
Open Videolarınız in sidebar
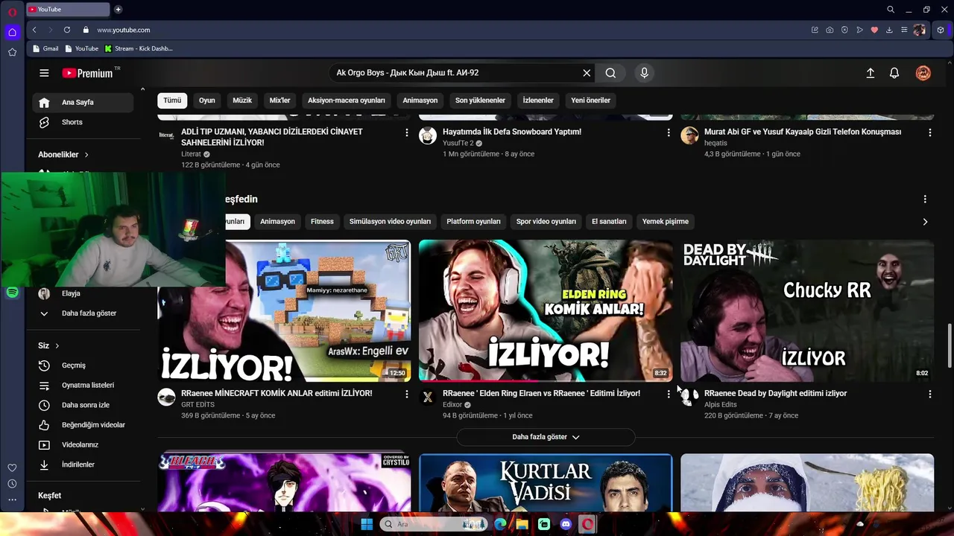pos(83,444)
